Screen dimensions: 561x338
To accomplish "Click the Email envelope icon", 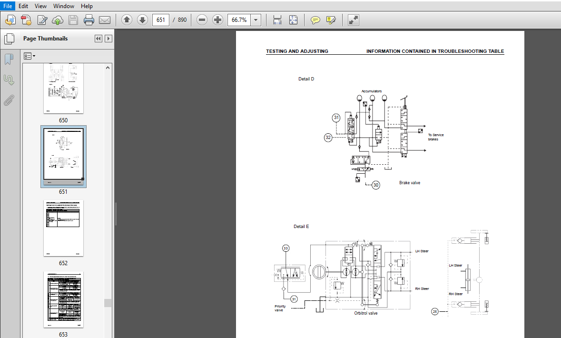I will (x=105, y=20).
